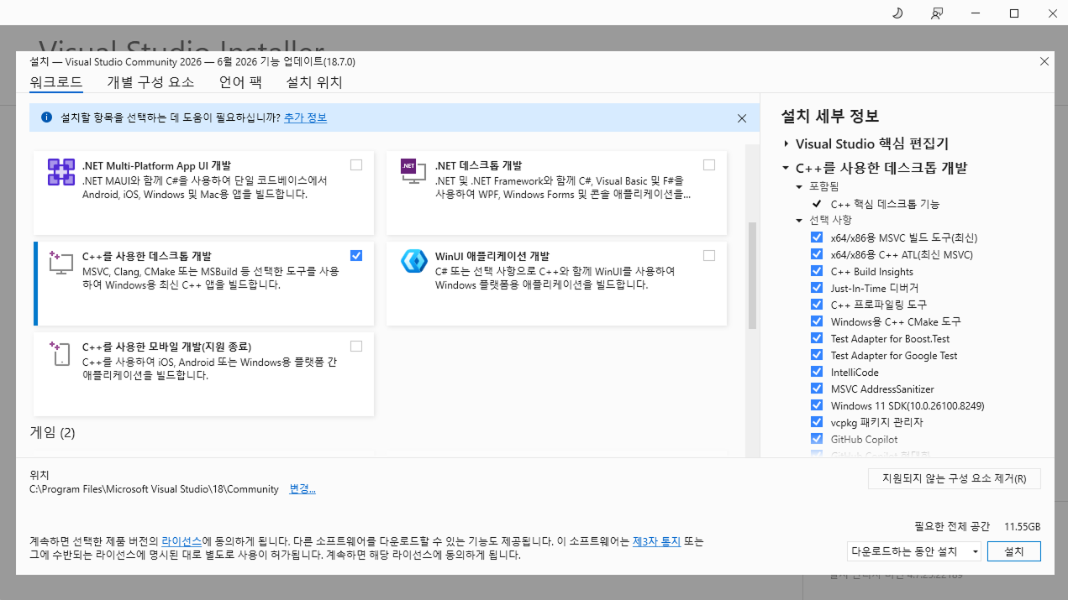The image size is (1068, 600).
Task: Minimize the Visual Studio Installer window
Action: tap(976, 13)
